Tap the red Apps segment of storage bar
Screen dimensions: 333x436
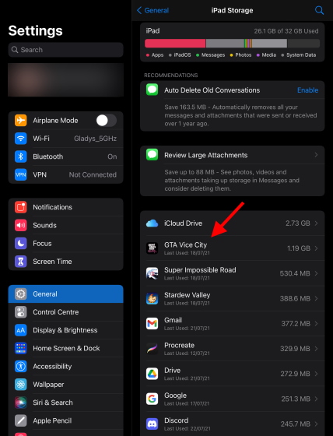click(175, 44)
